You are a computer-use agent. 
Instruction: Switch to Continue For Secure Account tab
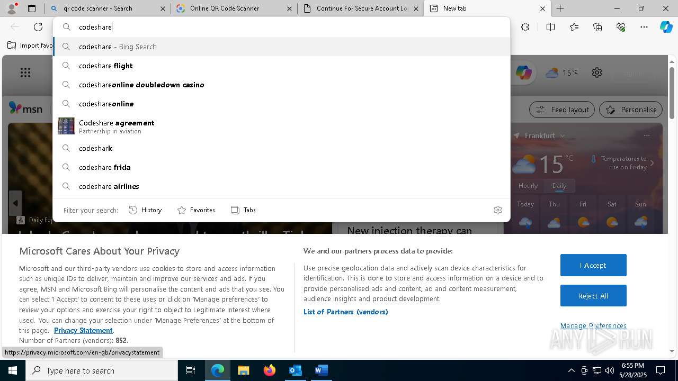tap(360, 8)
